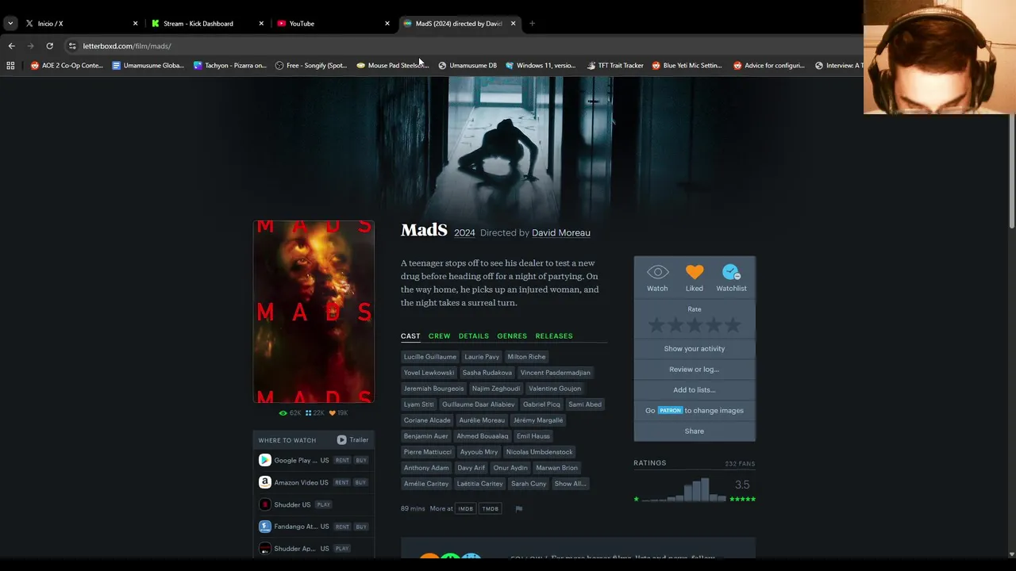Open director David Moreau's page
Image resolution: width=1016 pixels, height=571 pixels.
click(561, 232)
